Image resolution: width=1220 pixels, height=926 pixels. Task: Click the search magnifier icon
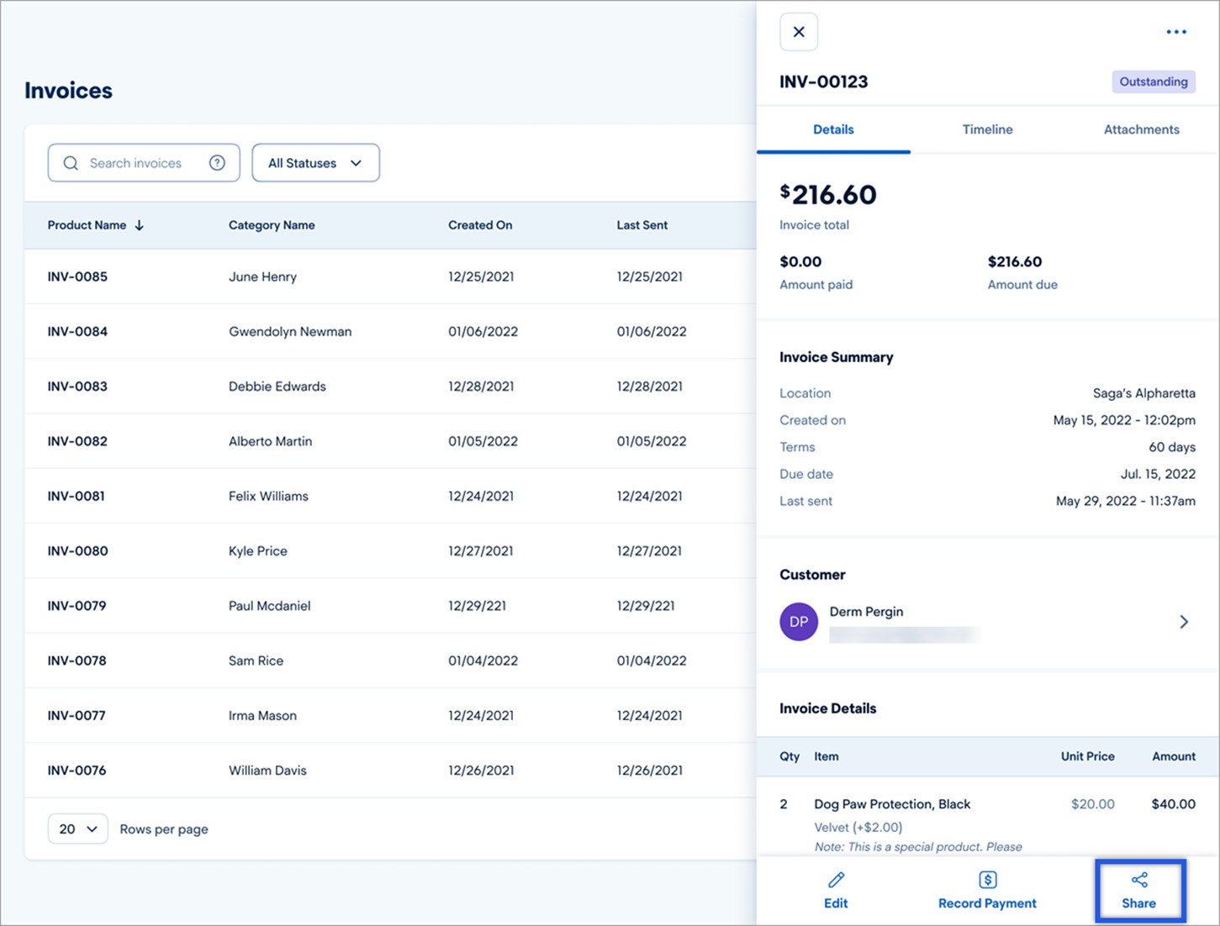click(x=71, y=163)
